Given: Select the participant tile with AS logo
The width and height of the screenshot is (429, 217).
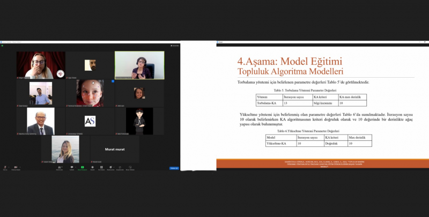Looking at the screenshot, I should pyautogui.click(x=90, y=121).
